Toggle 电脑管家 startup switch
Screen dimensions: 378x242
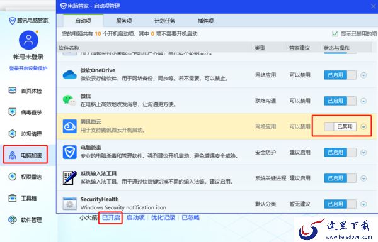340,152
